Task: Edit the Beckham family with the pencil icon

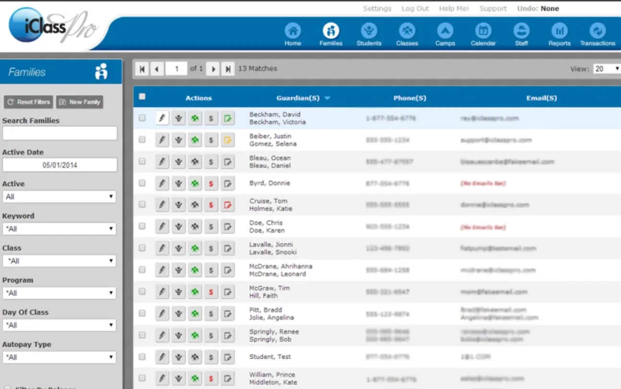Action: [x=162, y=118]
